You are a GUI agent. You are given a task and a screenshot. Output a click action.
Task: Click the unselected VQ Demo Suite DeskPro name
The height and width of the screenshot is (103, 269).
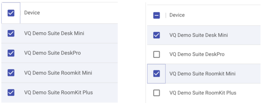[x=197, y=54]
